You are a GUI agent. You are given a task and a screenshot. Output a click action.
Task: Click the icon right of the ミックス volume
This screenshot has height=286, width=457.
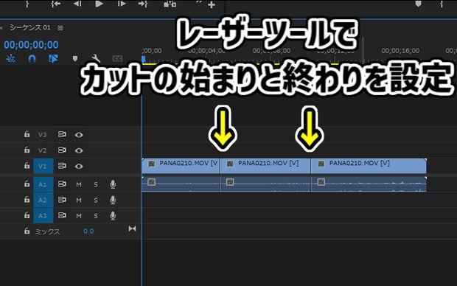click(x=132, y=229)
